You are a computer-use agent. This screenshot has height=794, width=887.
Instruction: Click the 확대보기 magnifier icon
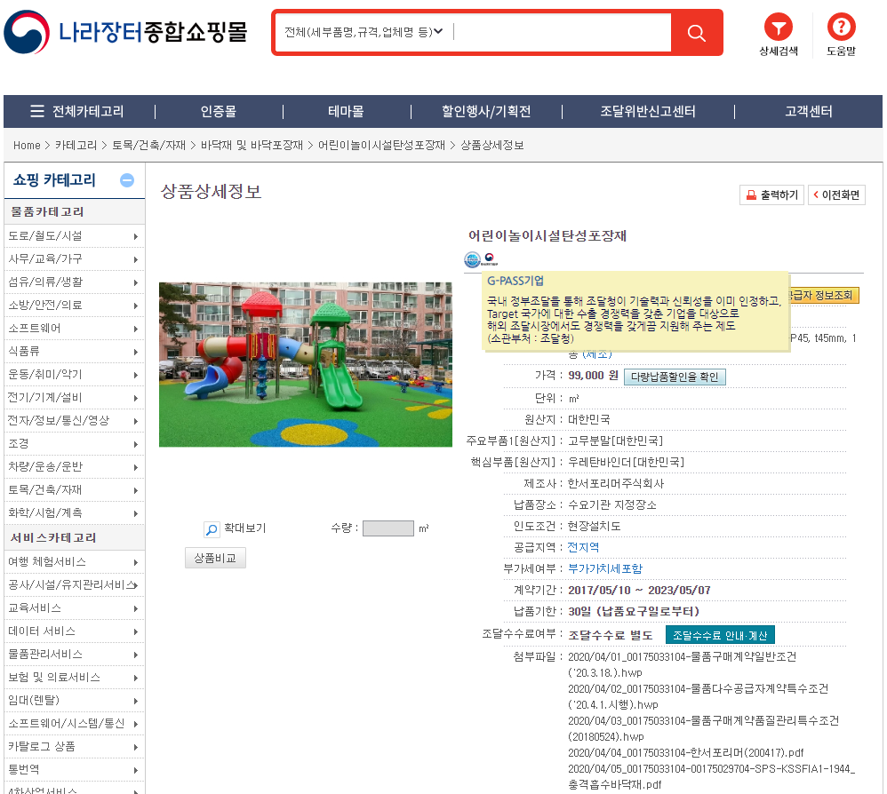click(x=212, y=529)
